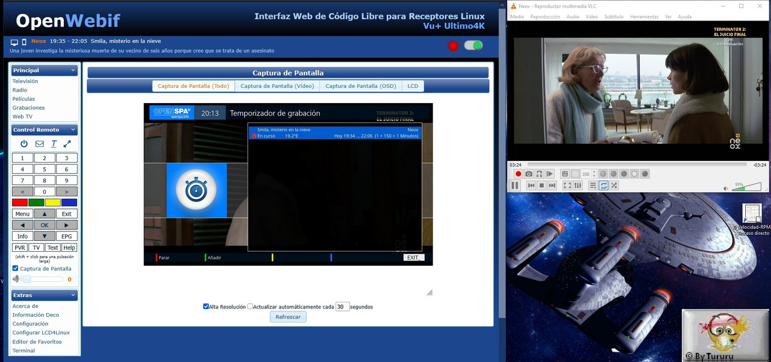Open VLC Reproducción menu
Screen dimensions: 771x362
coord(545,17)
